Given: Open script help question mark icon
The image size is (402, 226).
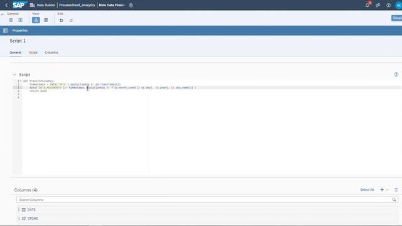Looking at the screenshot, I should (396, 74).
